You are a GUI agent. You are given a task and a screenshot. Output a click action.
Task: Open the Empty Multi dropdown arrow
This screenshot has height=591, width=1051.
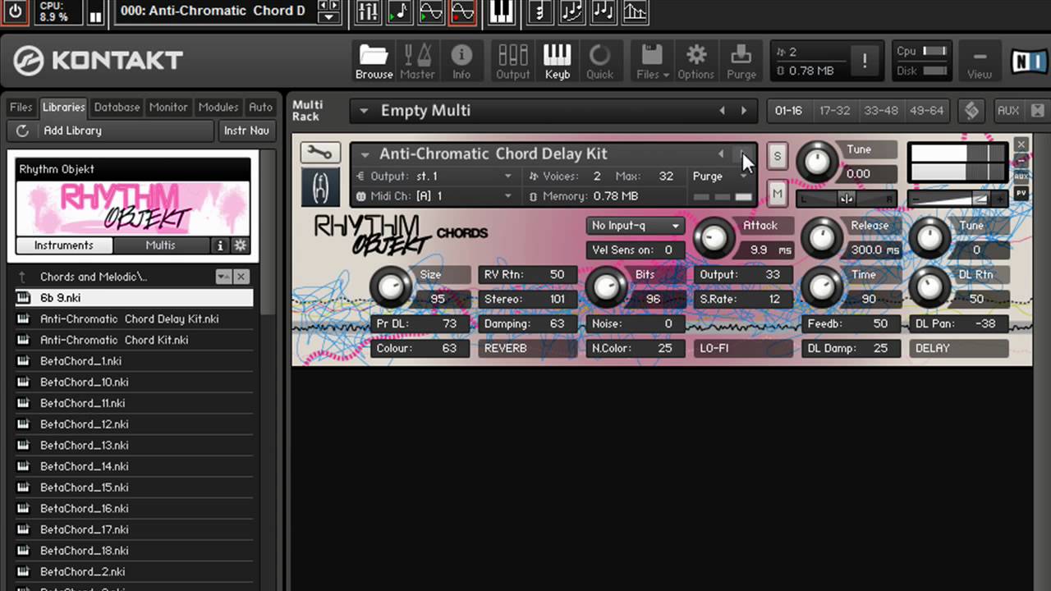tap(364, 111)
